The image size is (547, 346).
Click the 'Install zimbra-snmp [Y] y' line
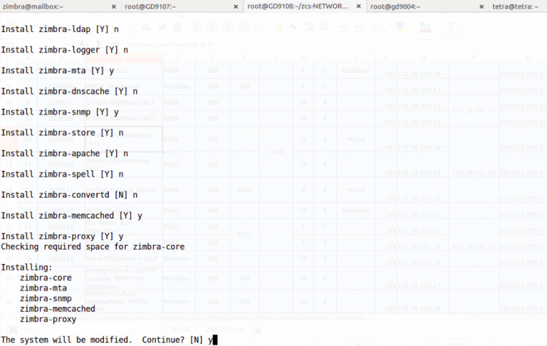(x=60, y=112)
